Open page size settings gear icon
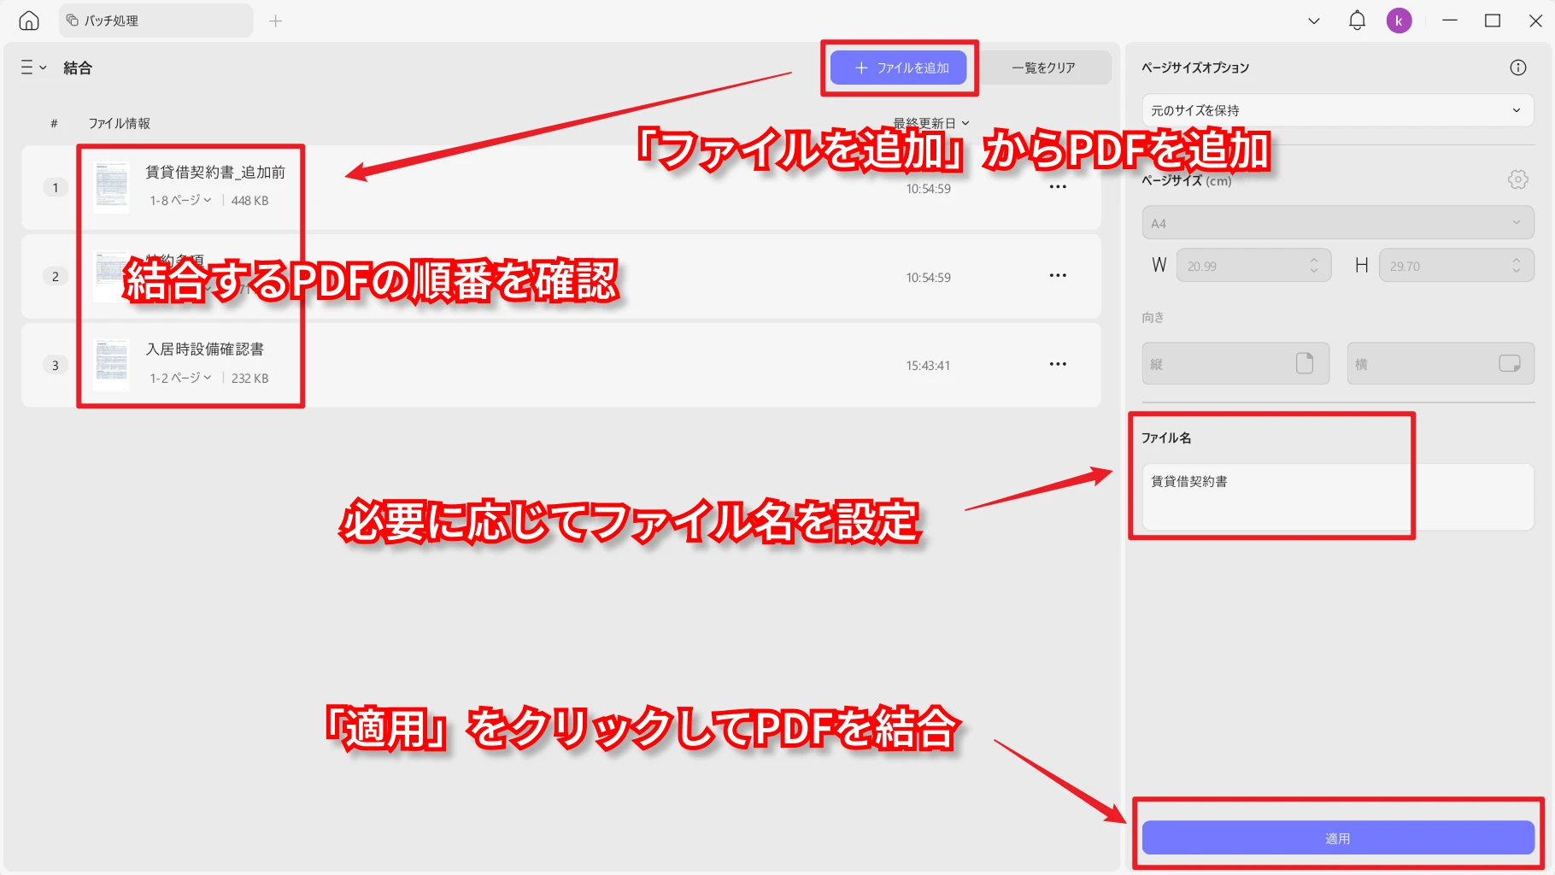The width and height of the screenshot is (1555, 875). click(x=1518, y=179)
